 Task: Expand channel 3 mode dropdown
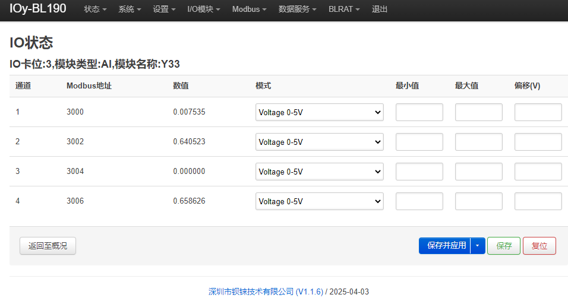click(x=320, y=172)
